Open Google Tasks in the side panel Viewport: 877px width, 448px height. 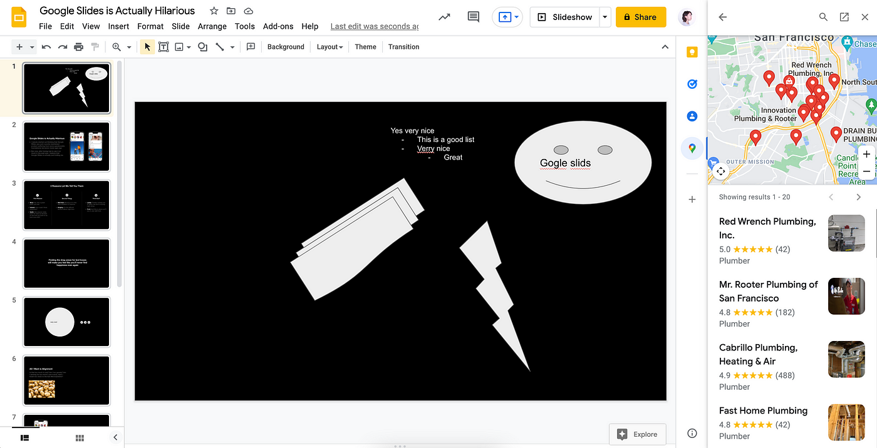coord(692,84)
